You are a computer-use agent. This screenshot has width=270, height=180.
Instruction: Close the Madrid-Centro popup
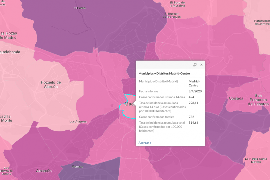point(201,65)
